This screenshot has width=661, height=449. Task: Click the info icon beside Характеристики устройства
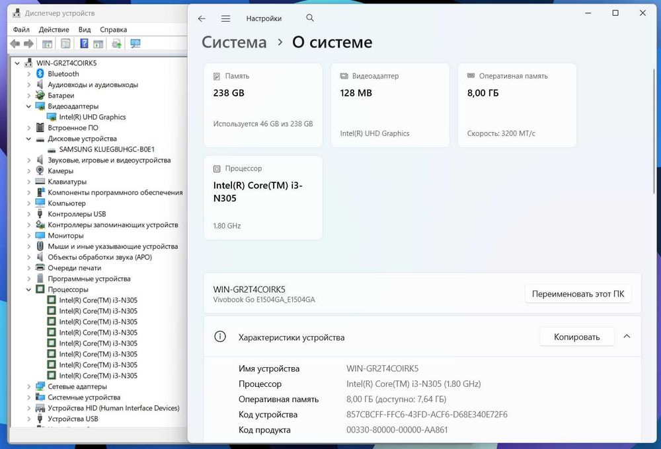click(220, 337)
